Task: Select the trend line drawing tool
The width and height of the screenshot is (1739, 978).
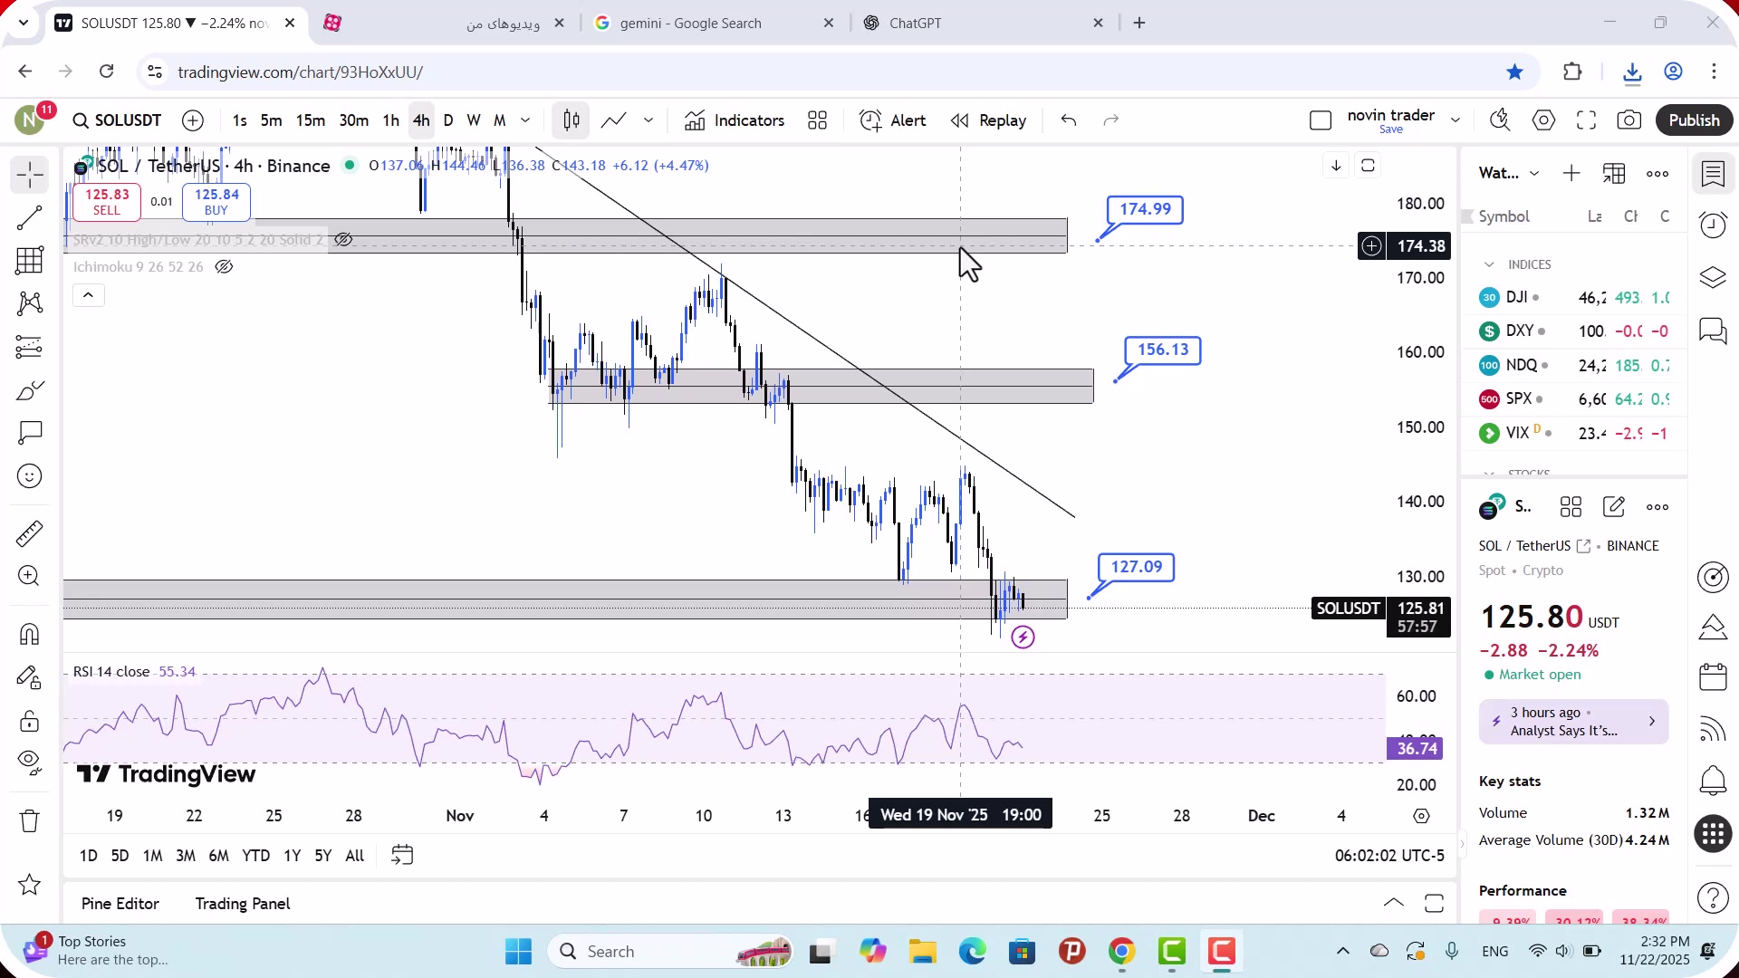Action: [x=29, y=217]
